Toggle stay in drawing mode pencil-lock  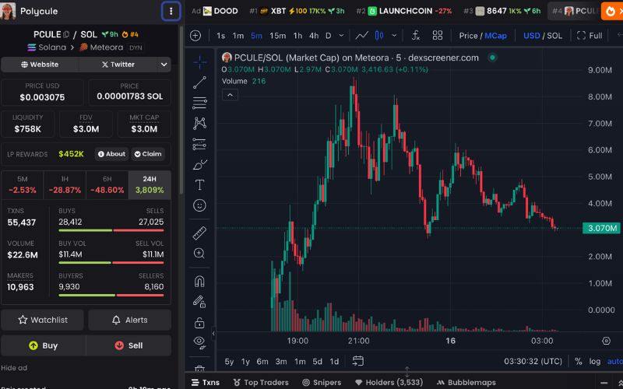pos(199,302)
